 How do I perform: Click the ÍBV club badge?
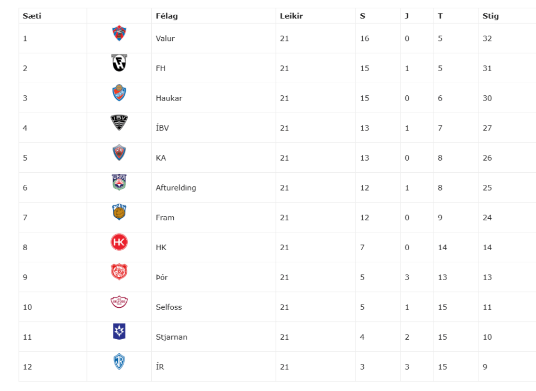click(x=119, y=123)
